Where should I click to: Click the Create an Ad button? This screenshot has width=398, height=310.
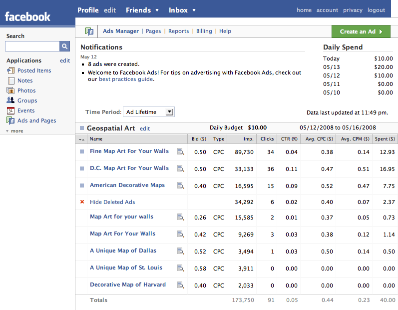(x=361, y=31)
